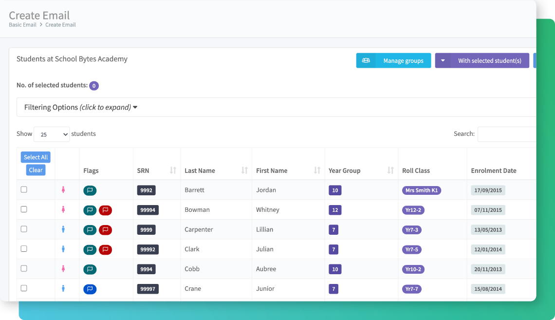
Task: Open the Show 25 students dropdown
Action: 52,134
